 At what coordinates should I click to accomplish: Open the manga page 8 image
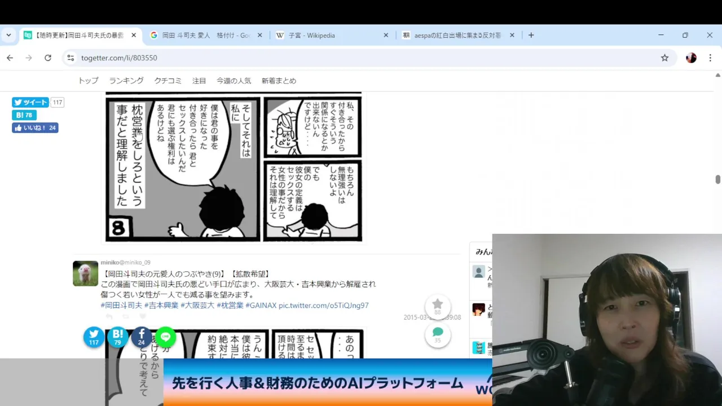(x=234, y=167)
